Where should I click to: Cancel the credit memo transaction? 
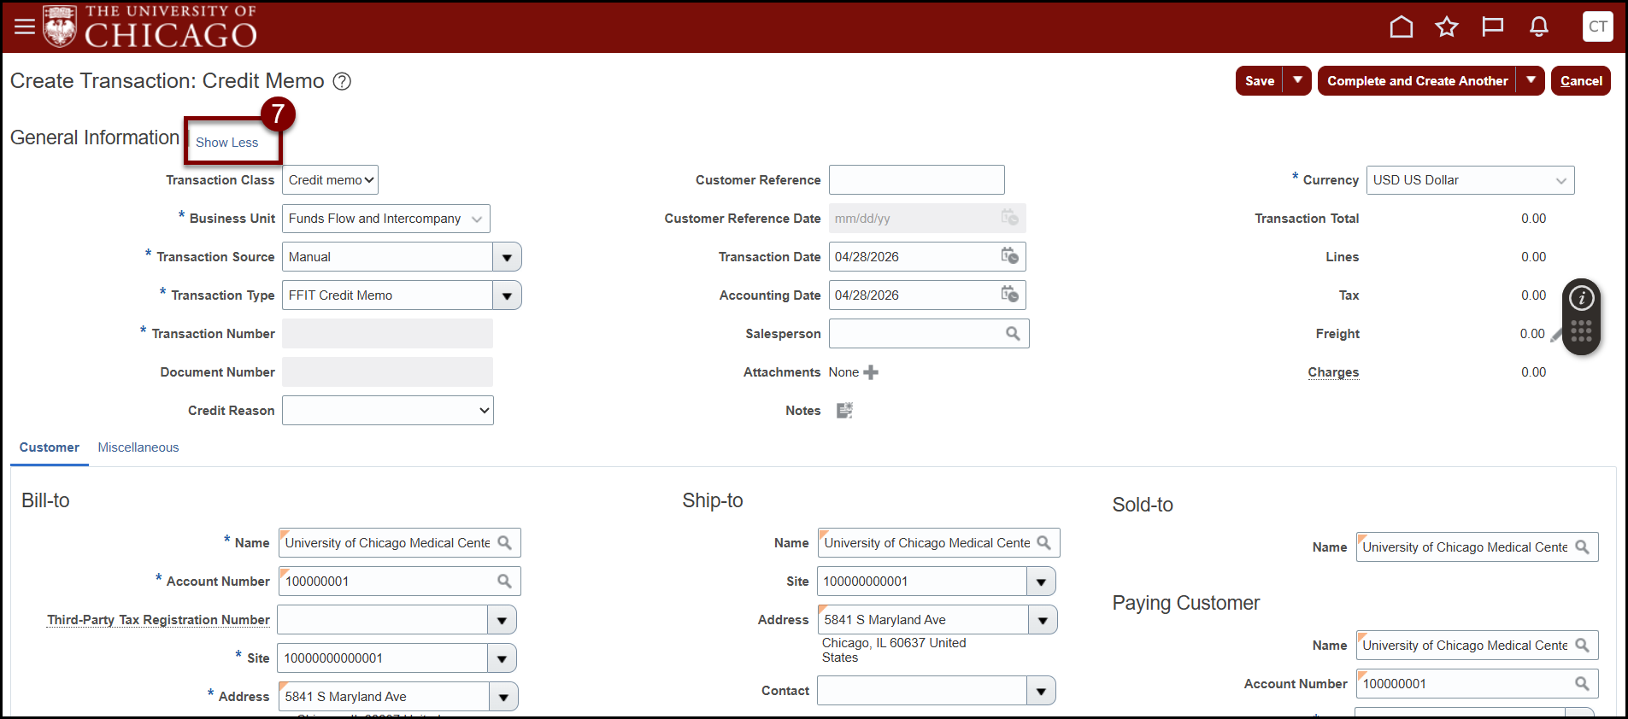pyautogui.click(x=1581, y=81)
